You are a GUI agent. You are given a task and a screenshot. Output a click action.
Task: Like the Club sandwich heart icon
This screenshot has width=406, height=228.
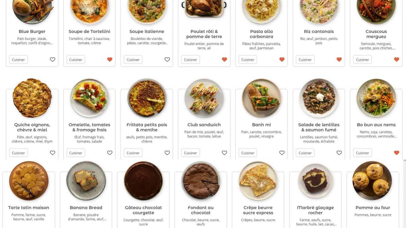(x=224, y=153)
